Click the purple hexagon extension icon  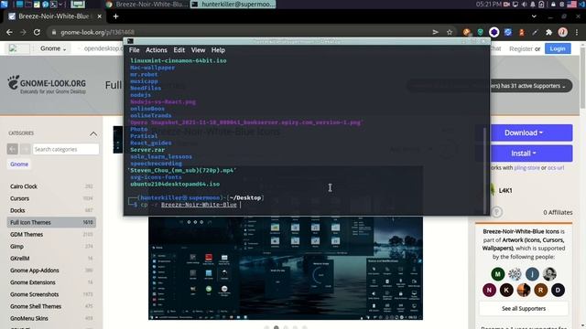494,33
